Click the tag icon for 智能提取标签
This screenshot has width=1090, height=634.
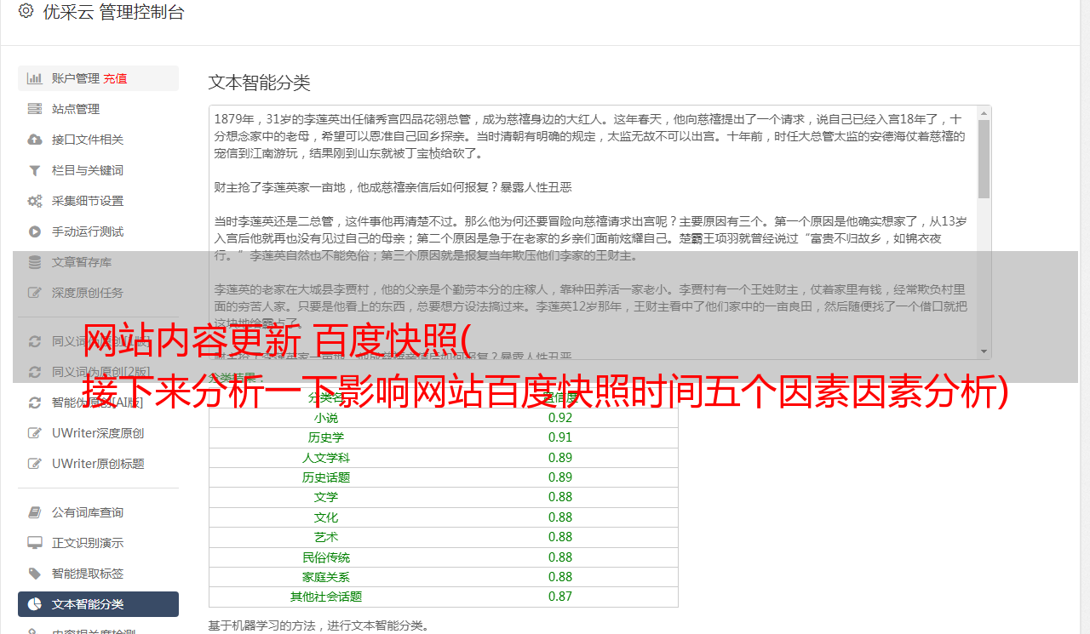[35, 574]
